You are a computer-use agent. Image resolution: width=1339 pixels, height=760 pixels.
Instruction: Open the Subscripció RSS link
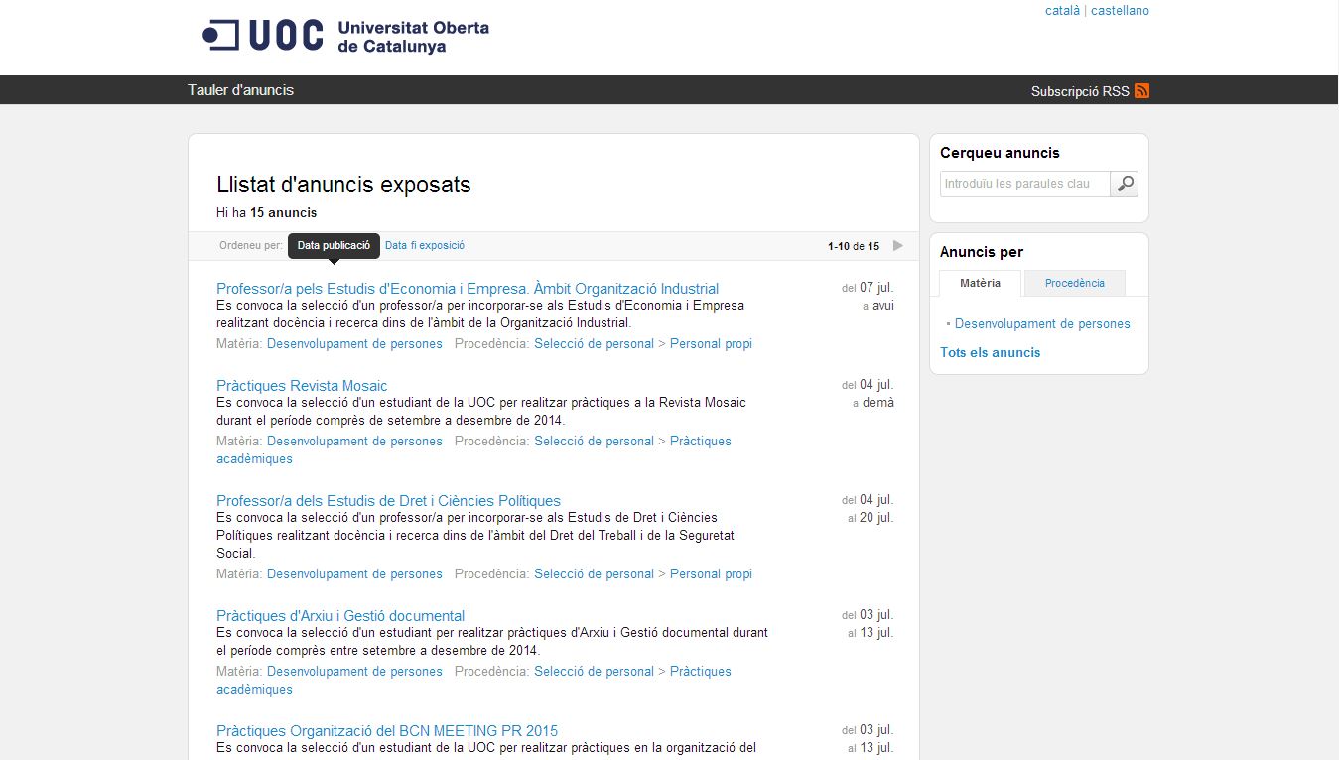tap(1079, 91)
